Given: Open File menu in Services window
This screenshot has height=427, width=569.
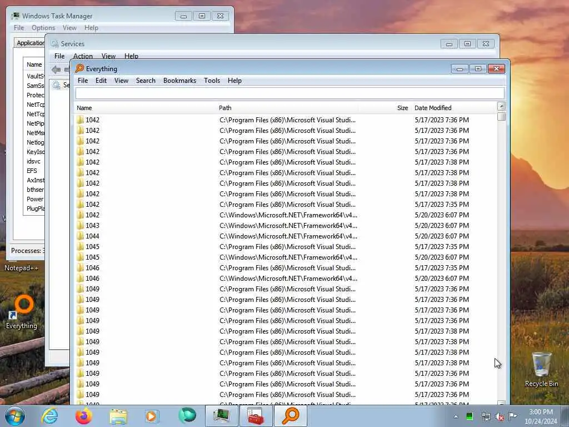Looking at the screenshot, I should (59, 56).
